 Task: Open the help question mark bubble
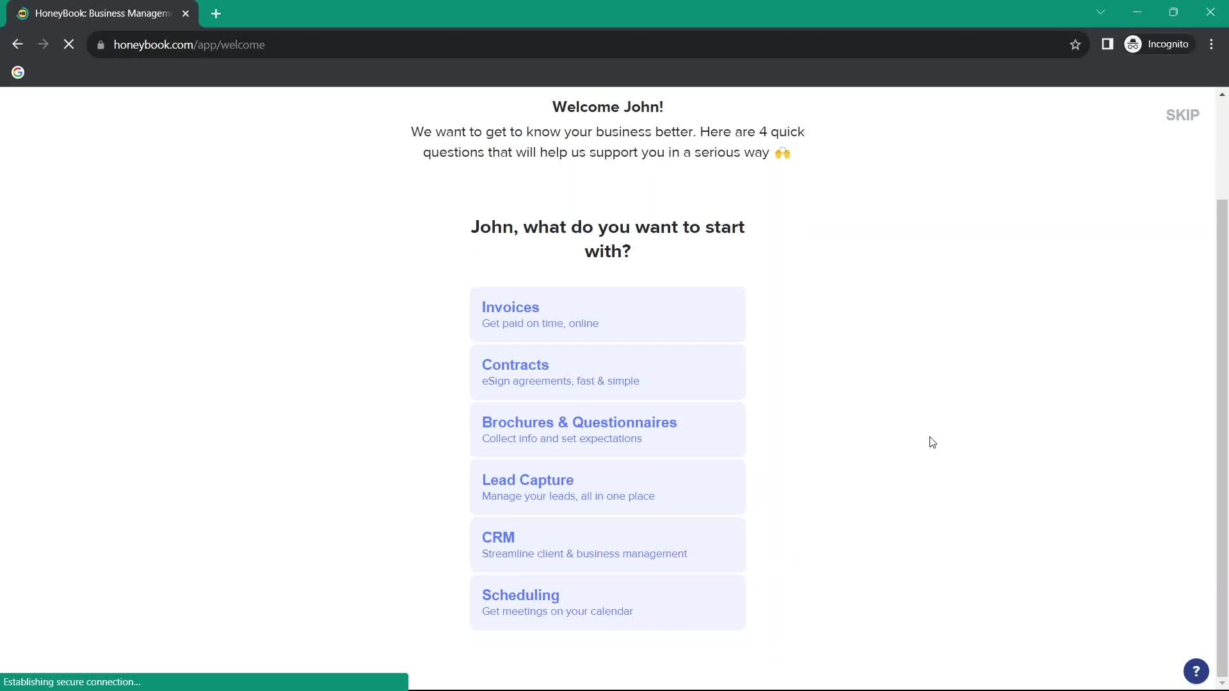click(1196, 671)
